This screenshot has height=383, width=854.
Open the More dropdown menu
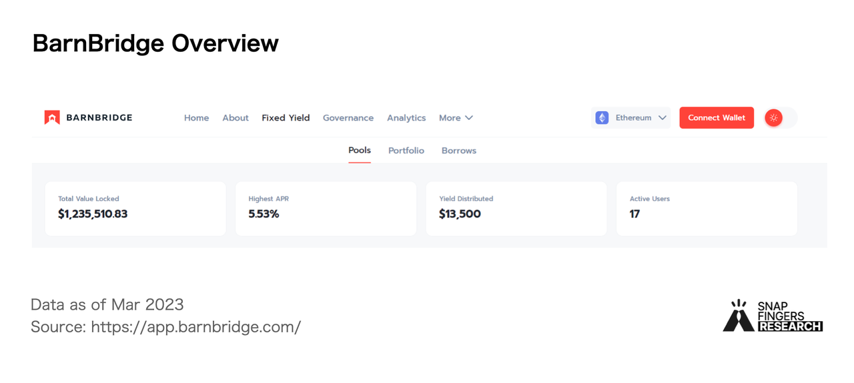(x=456, y=118)
